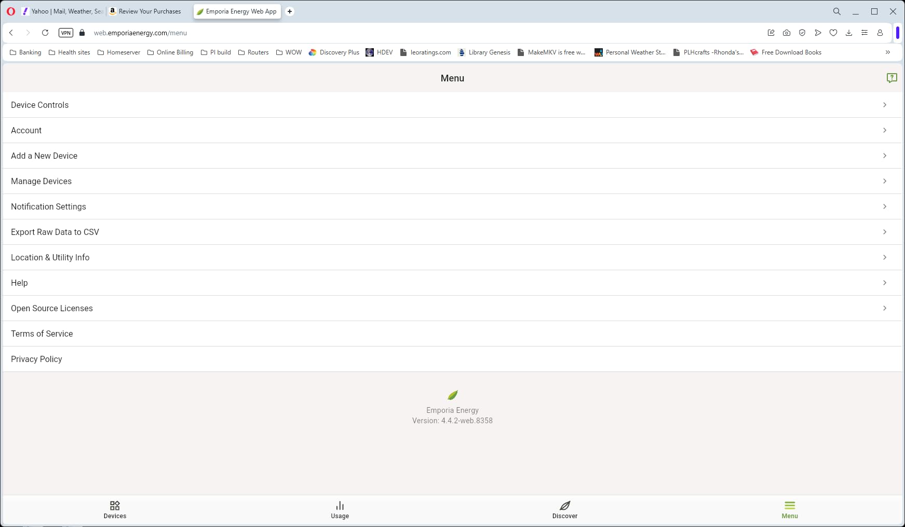Select the Emporia Energy Web App tab
The image size is (905, 527).
click(237, 11)
